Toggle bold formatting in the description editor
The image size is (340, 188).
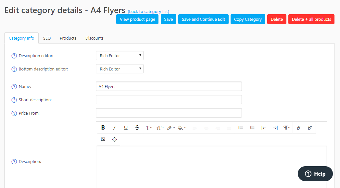103,128
